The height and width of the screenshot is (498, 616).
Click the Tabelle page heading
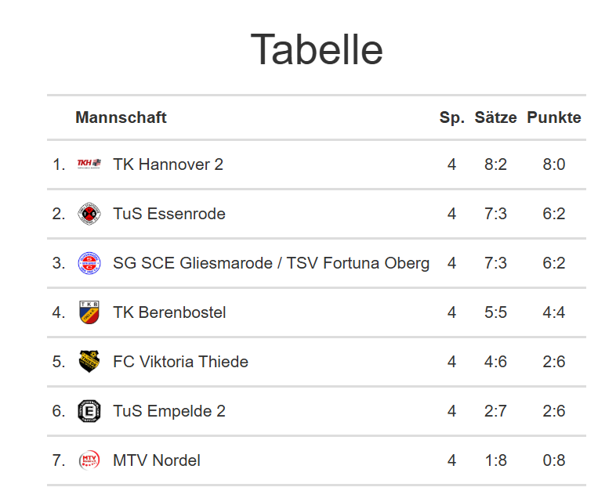tap(316, 49)
